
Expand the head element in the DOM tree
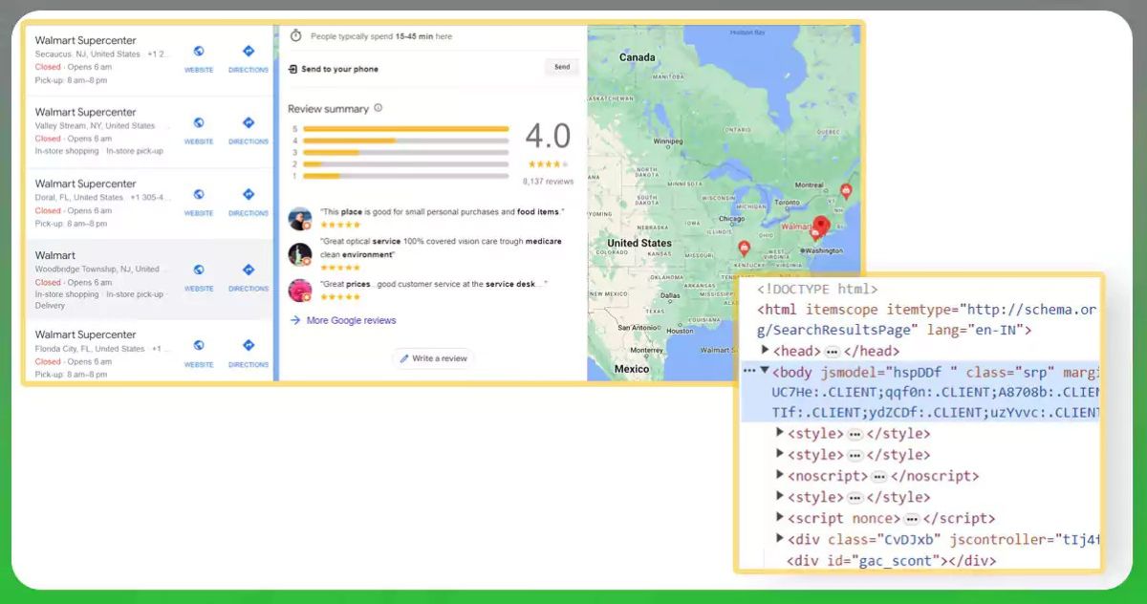pyautogui.click(x=765, y=351)
